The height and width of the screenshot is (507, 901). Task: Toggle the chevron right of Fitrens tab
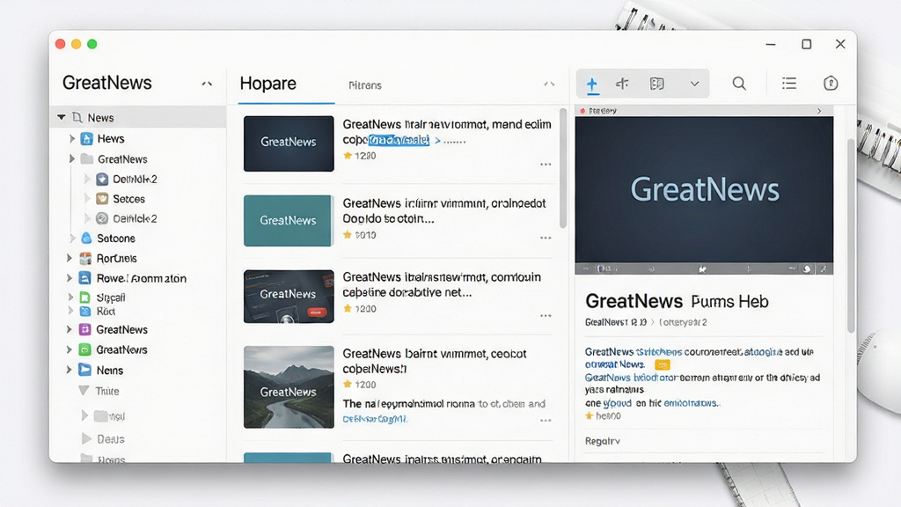[x=549, y=84]
